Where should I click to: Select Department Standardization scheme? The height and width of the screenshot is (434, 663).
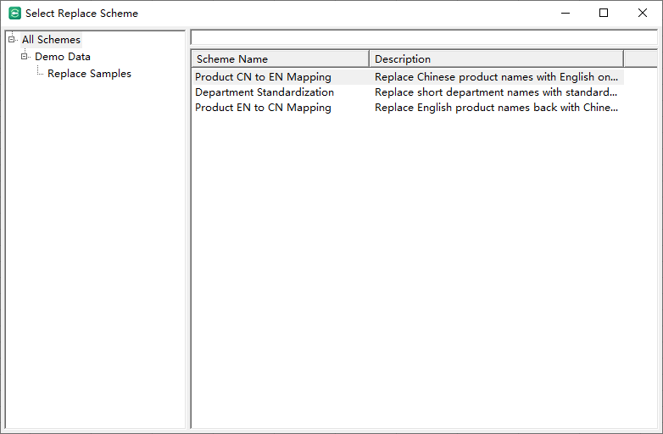pyautogui.click(x=265, y=92)
